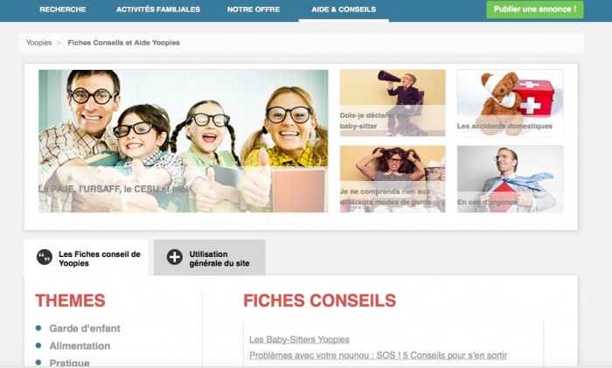Open the Problèmes avec votre nounou article link

[x=379, y=356]
